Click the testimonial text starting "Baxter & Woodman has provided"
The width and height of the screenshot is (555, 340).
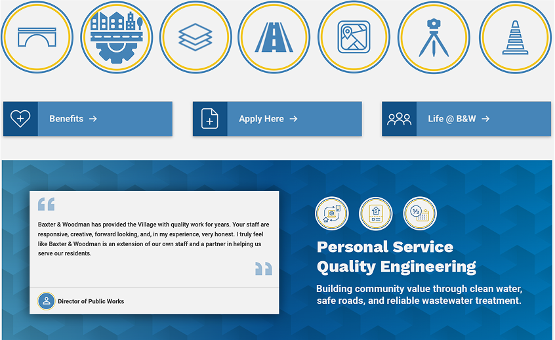[154, 239]
